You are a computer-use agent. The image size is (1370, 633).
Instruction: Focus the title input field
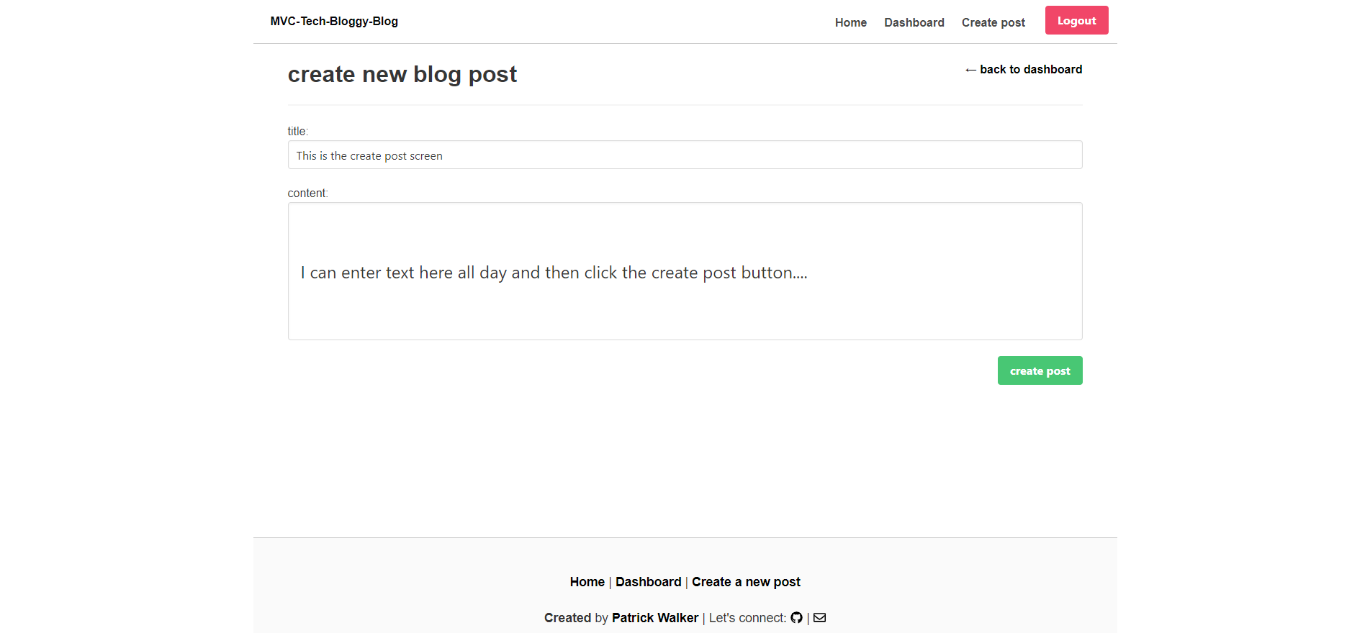[685, 155]
